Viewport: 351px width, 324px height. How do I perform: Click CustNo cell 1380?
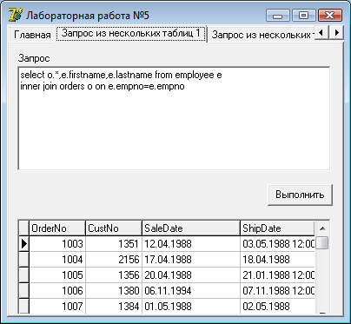114,291
